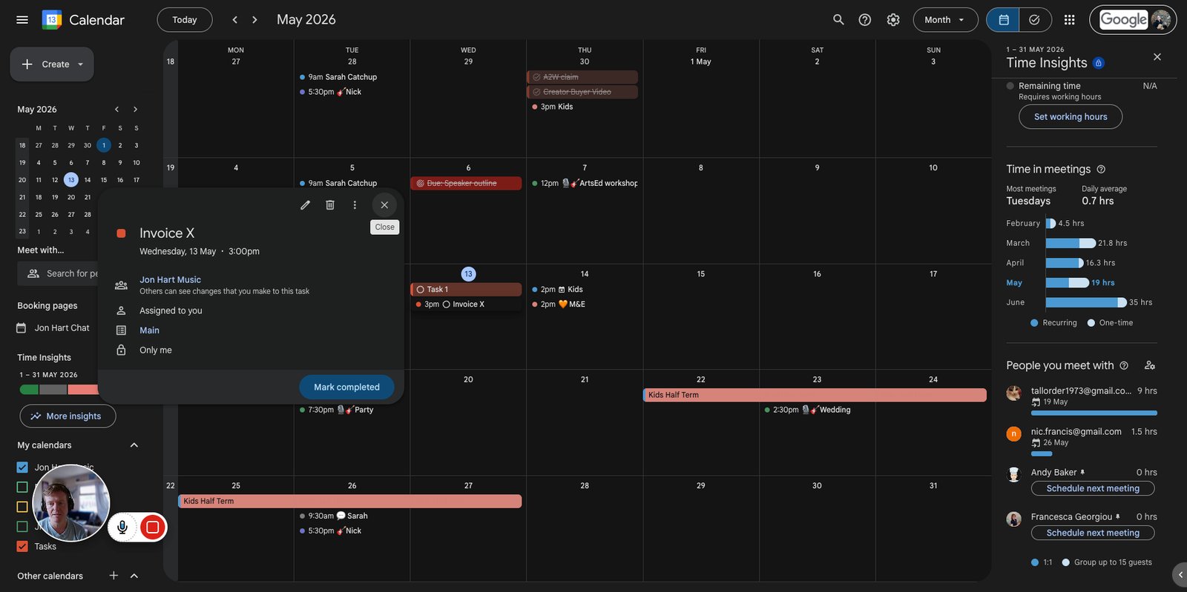Open More insights

68,416
